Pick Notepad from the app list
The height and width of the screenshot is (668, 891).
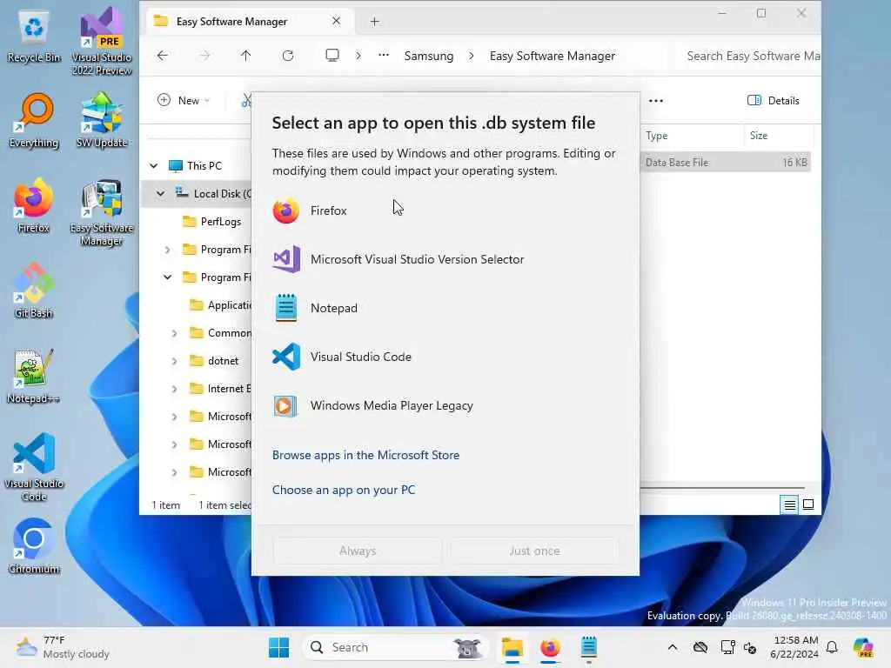[x=445, y=309]
